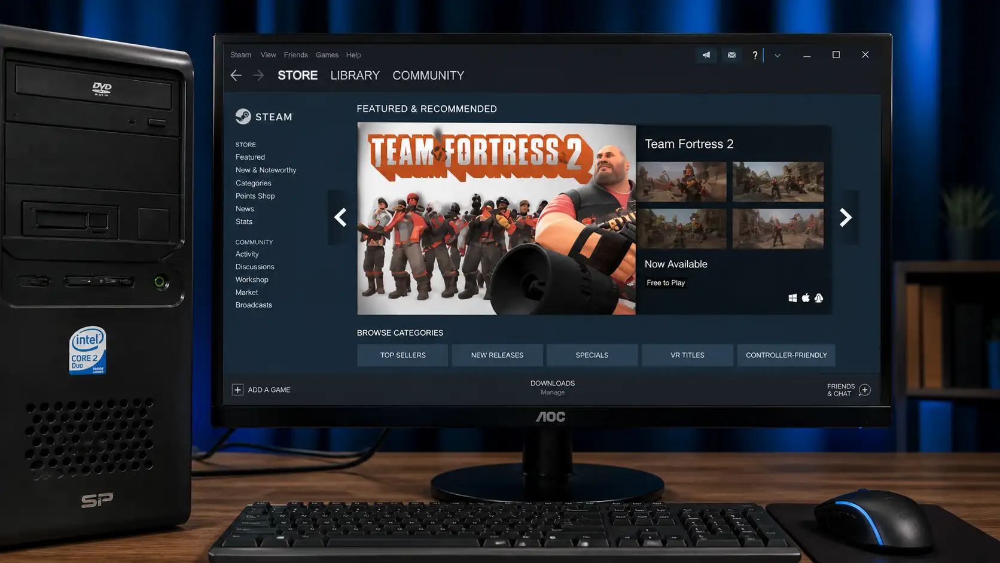Open FRIENDS & CHAT label

pyautogui.click(x=841, y=390)
